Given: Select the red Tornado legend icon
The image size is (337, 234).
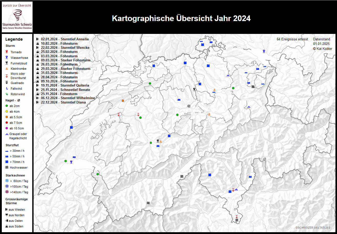Looking at the screenshot, I should coord(7,52).
